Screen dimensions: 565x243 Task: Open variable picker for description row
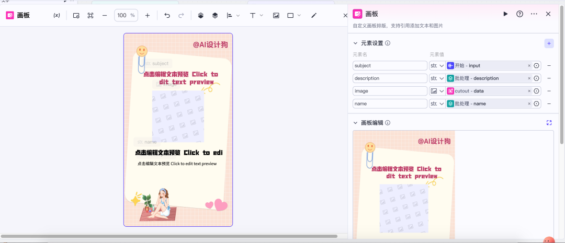point(537,78)
